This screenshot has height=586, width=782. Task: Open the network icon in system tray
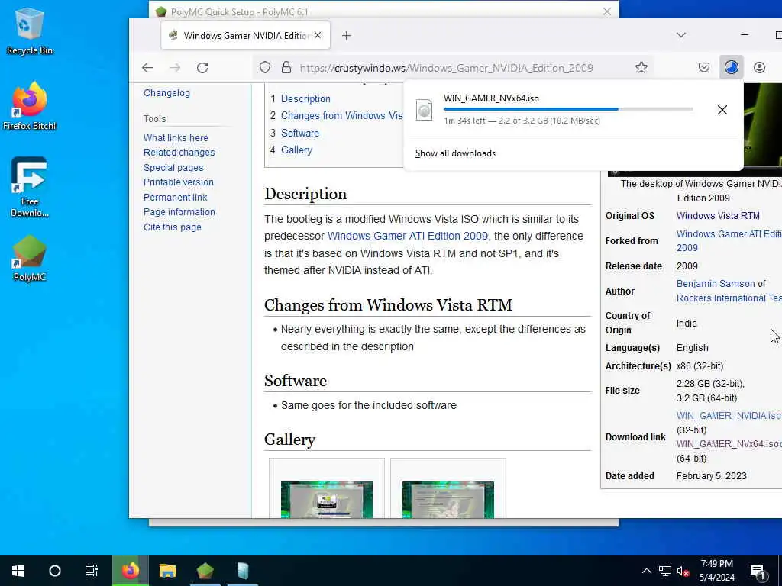[x=665, y=571]
